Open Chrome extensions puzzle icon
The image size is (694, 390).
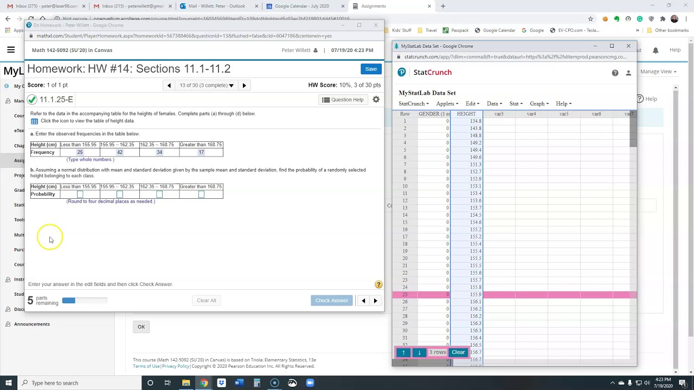click(663, 18)
